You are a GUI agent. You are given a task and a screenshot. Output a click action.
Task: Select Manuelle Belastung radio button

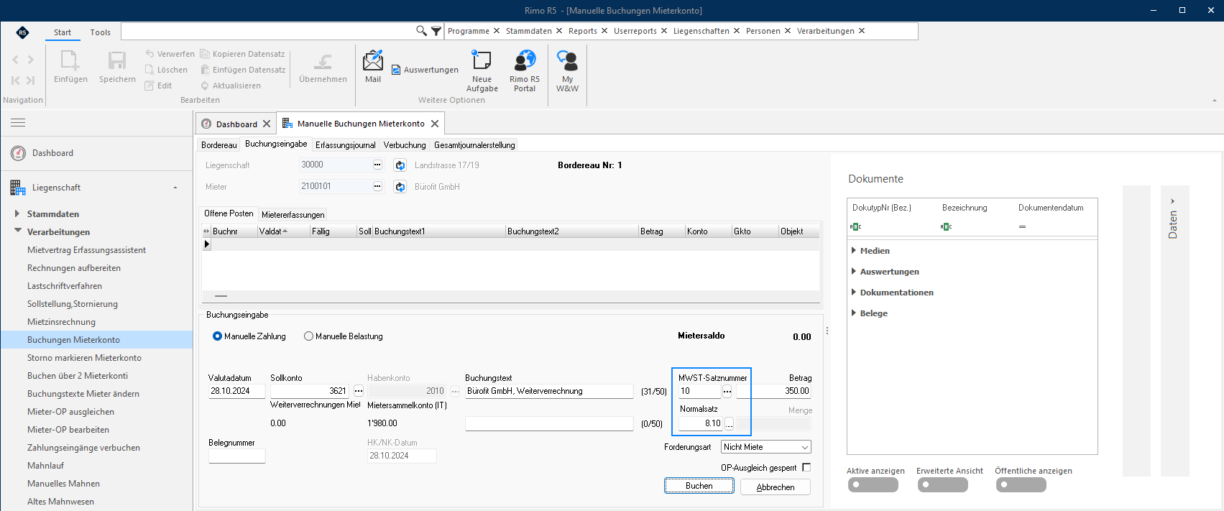click(x=308, y=336)
